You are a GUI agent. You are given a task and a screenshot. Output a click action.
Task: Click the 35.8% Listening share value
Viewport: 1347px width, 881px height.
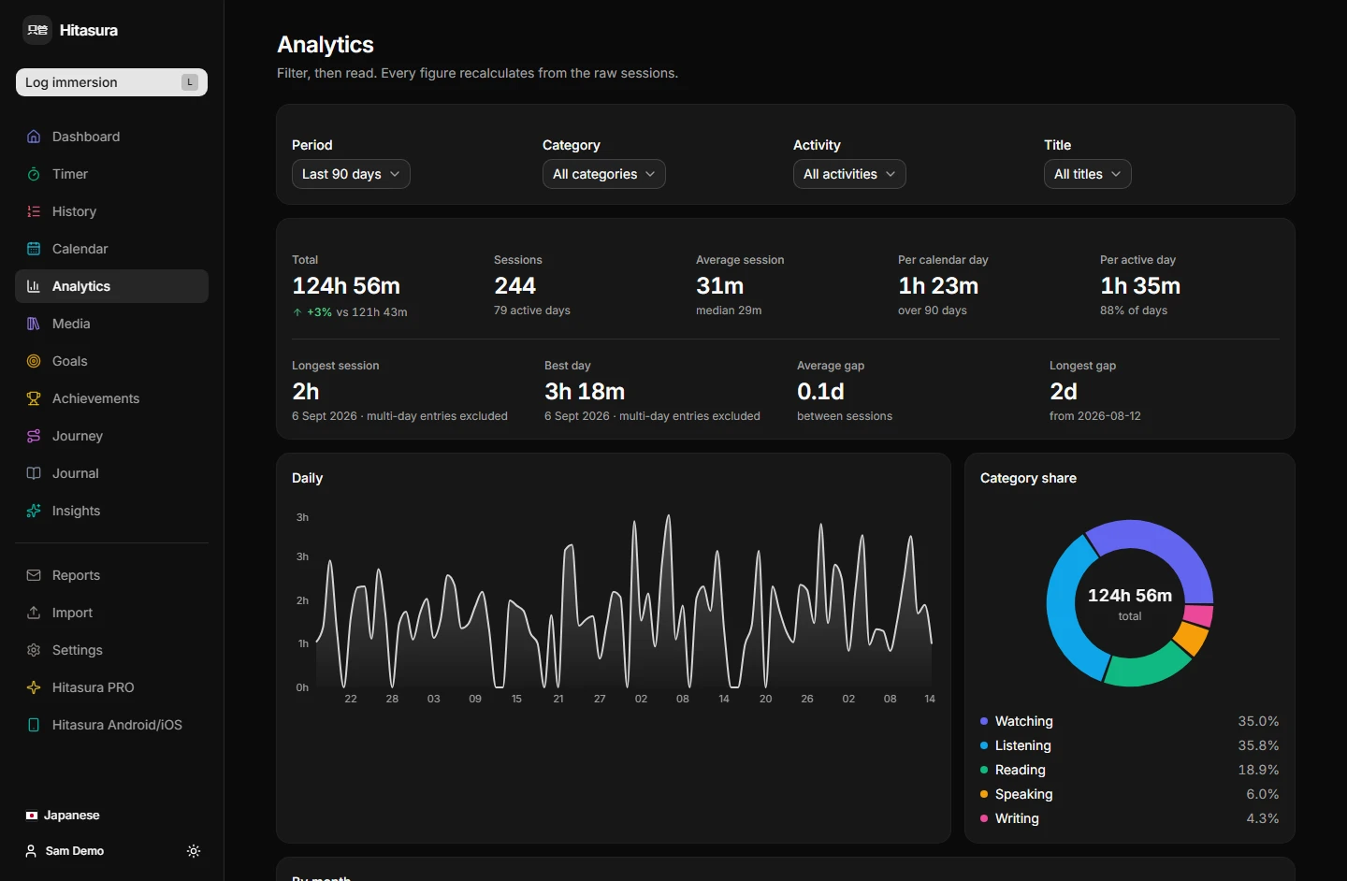1258,745
